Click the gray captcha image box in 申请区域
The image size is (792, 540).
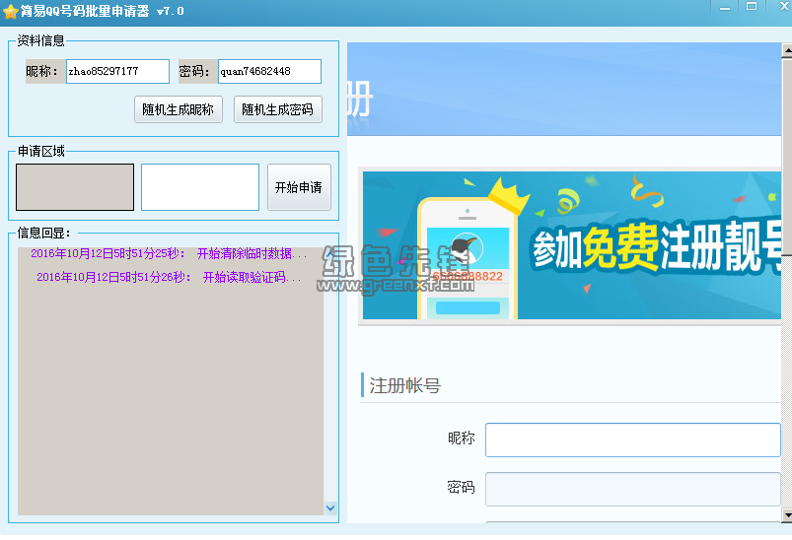click(75, 187)
